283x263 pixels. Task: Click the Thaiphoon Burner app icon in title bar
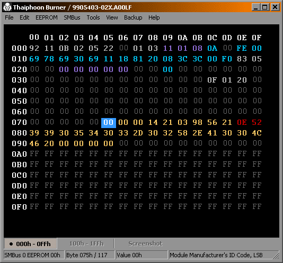point(7,7)
